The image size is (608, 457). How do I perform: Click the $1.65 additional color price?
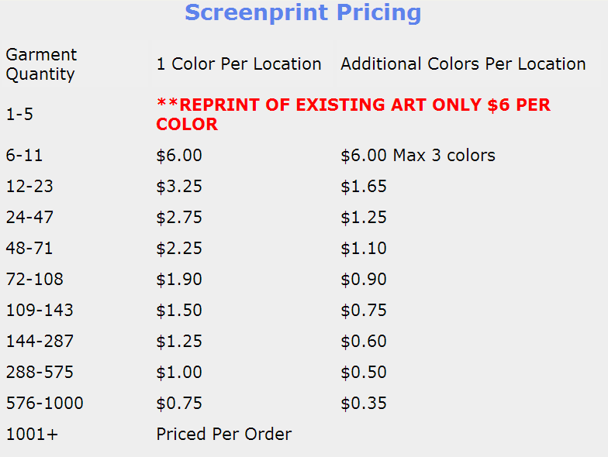(363, 187)
